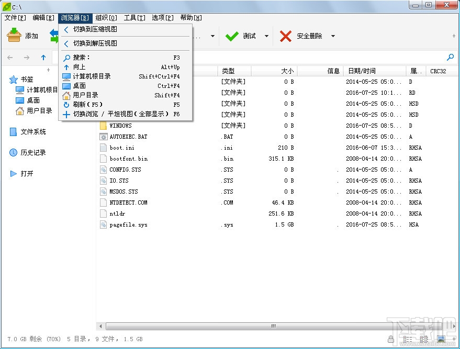This screenshot has height=349, width=460.
Task: Go up one level with blue arrow
Action: (x=43, y=58)
